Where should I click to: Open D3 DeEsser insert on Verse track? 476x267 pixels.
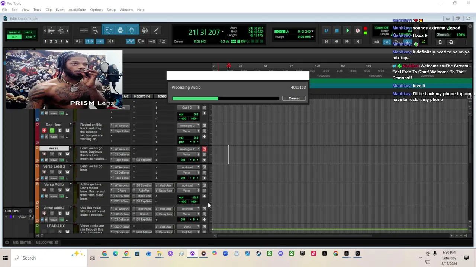click(122, 154)
